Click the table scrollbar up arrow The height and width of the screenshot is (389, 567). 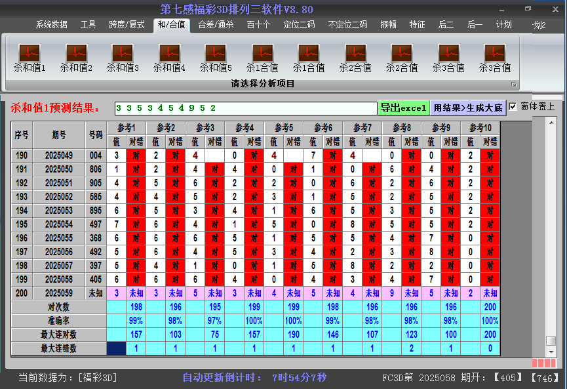pyautogui.click(x=551, y=123)
